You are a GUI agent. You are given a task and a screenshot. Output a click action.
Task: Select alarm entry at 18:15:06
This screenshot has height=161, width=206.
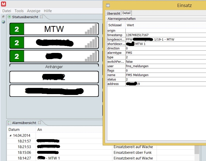pyautogui.click(x=100, y=152)
